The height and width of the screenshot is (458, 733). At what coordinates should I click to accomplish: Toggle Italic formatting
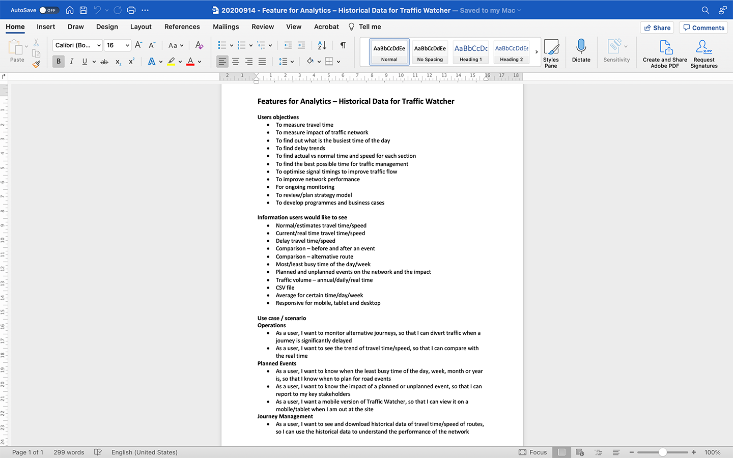[72, 62]
